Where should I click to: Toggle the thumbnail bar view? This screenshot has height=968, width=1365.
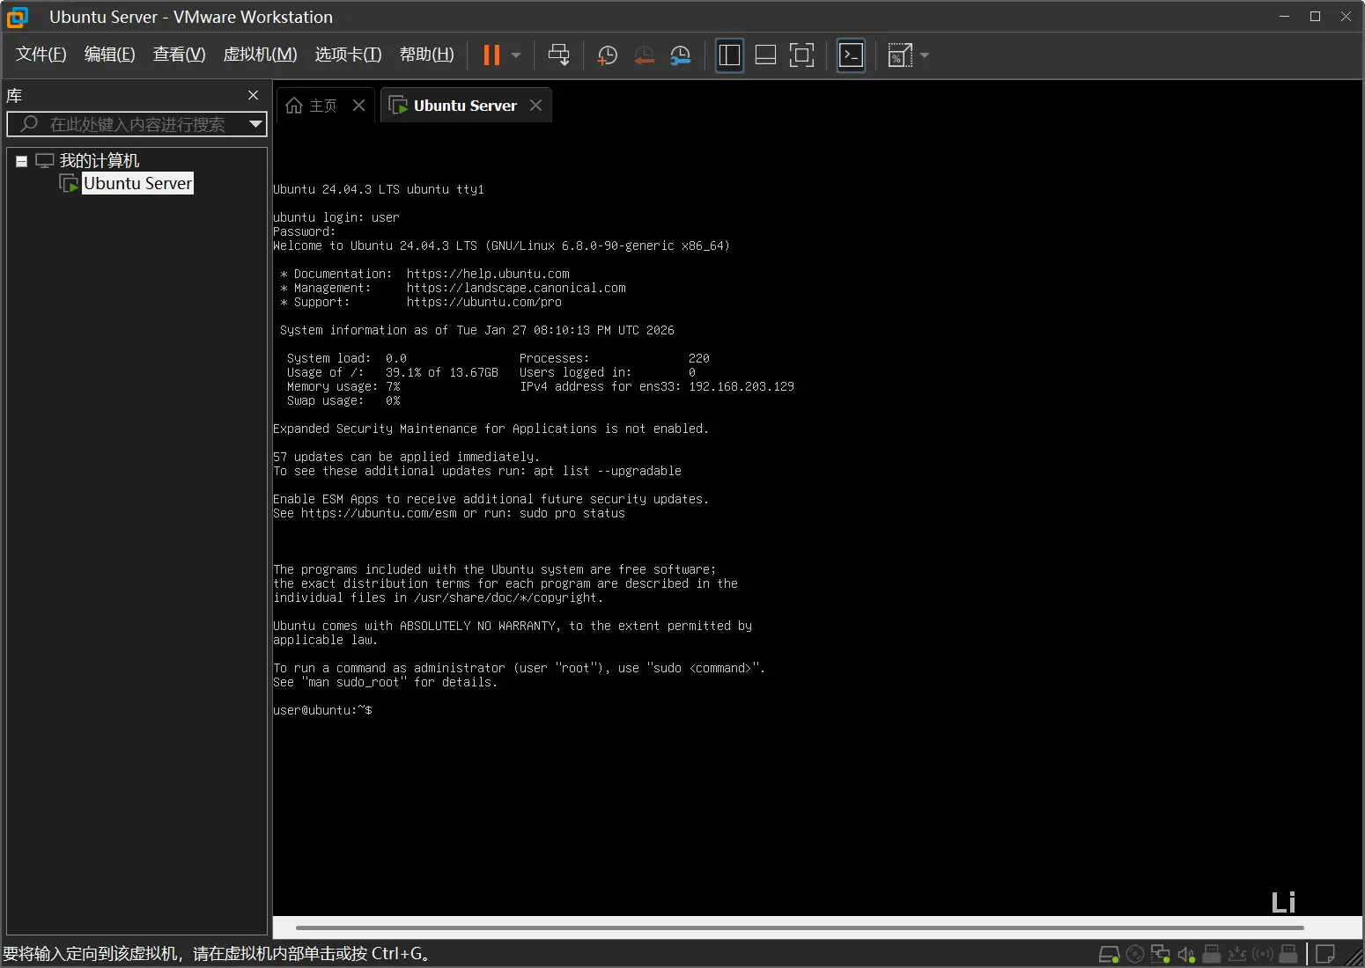click(765, 55)
